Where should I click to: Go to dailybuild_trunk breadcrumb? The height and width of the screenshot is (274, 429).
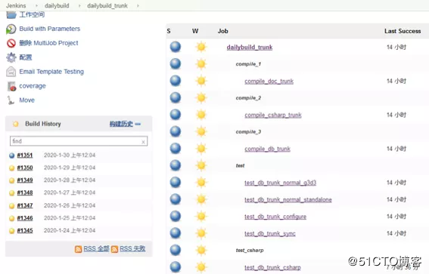107,6
